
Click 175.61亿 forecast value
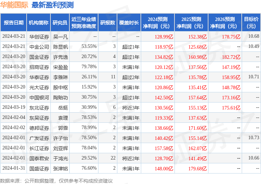point(231,108)
